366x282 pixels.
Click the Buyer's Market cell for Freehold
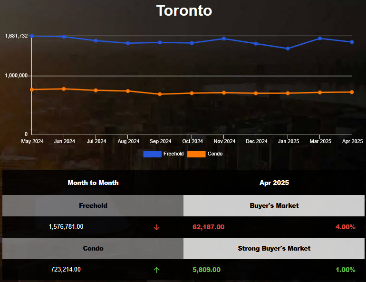click(x=274, y=206)
